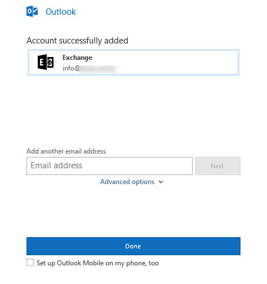Enable Set up Outlook Mobile checkbox
Image resolution: width=267 pixels, height=284 pixels.
point(30,263)
